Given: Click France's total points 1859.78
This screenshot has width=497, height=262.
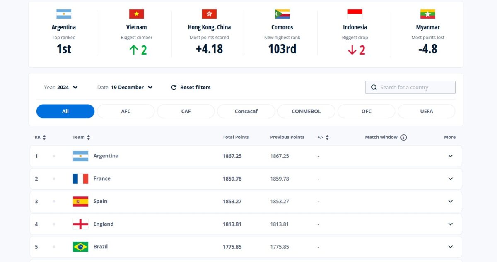Looking at the screenshot, I should 232,179.
